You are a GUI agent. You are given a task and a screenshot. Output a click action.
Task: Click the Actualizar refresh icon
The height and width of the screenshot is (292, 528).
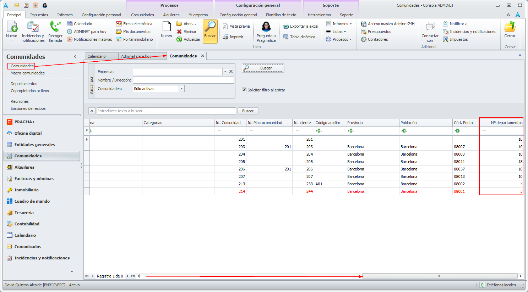(x=179, y=39)
